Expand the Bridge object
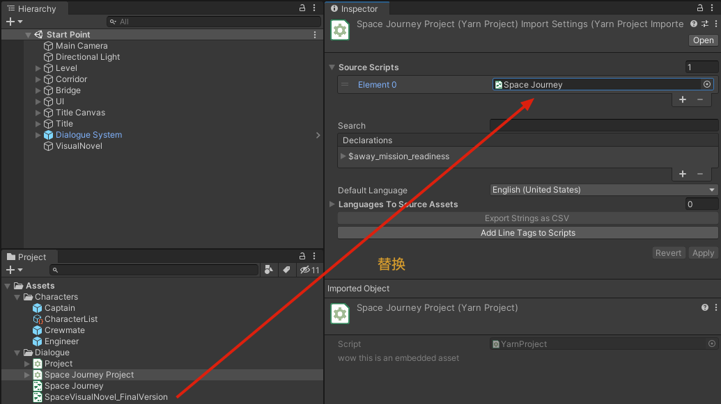 pos(38,90)
